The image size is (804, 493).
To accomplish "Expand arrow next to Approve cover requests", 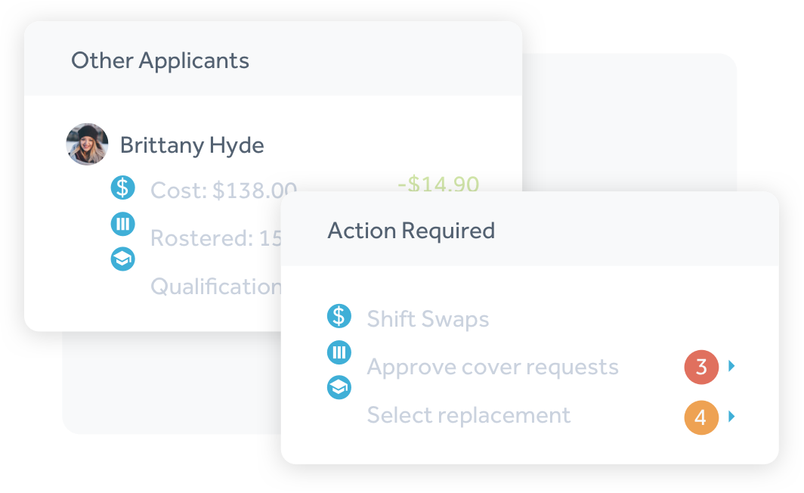I will pos(731,366).
